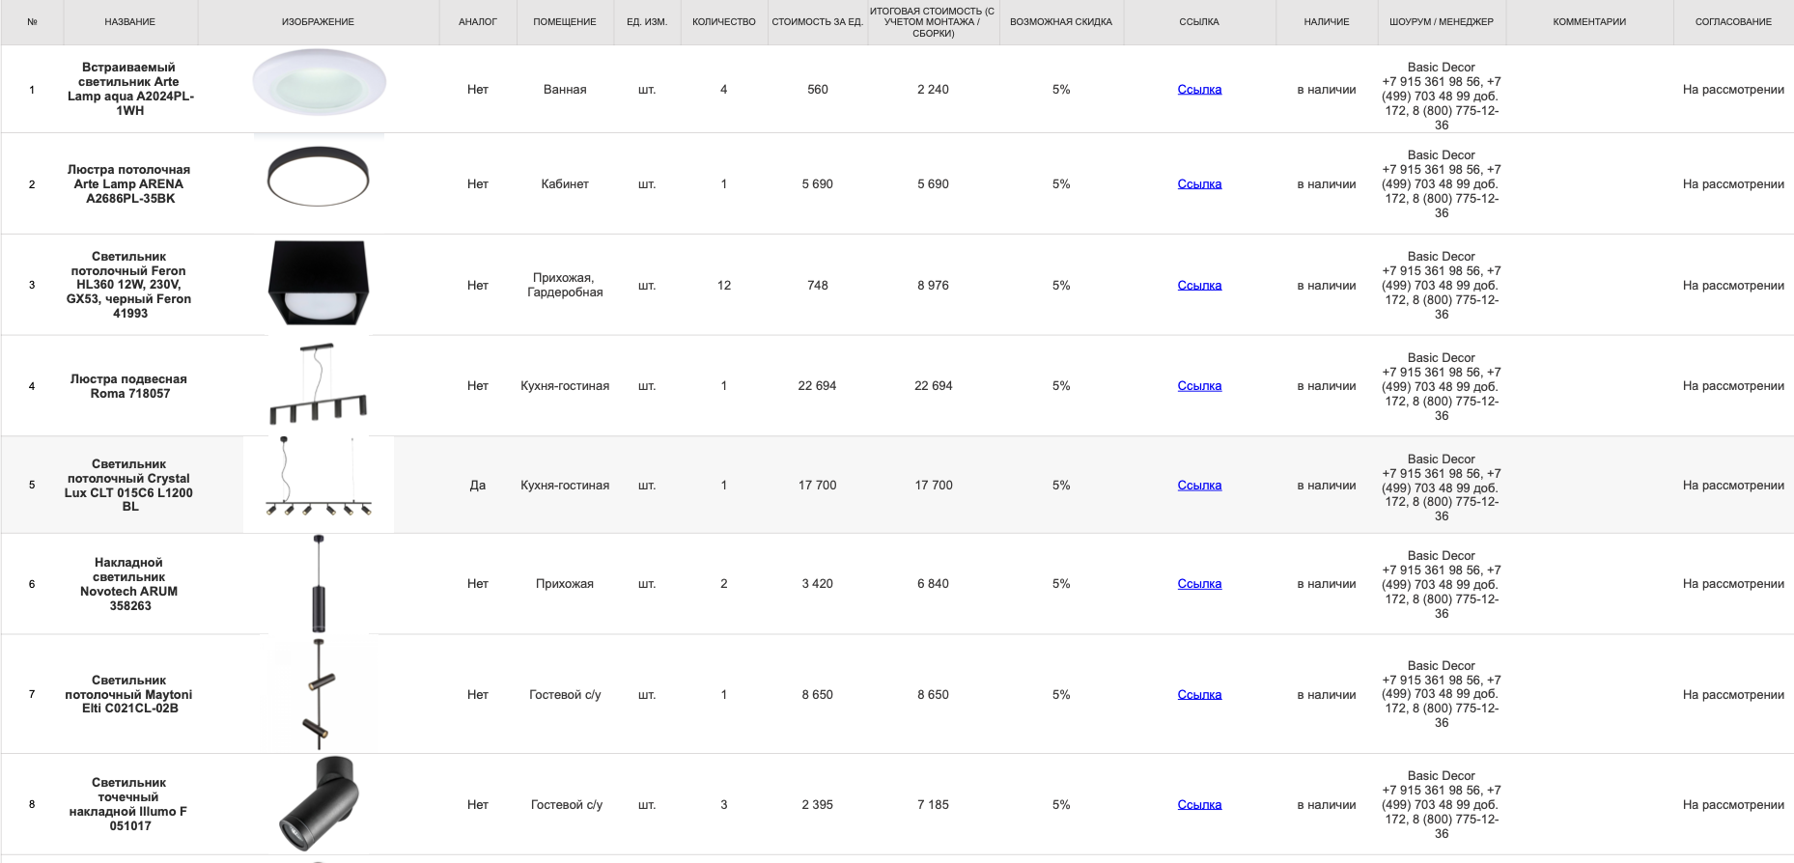Click the Maytoni Elti lamp image
1794x863 pixels.
(319, 693)
